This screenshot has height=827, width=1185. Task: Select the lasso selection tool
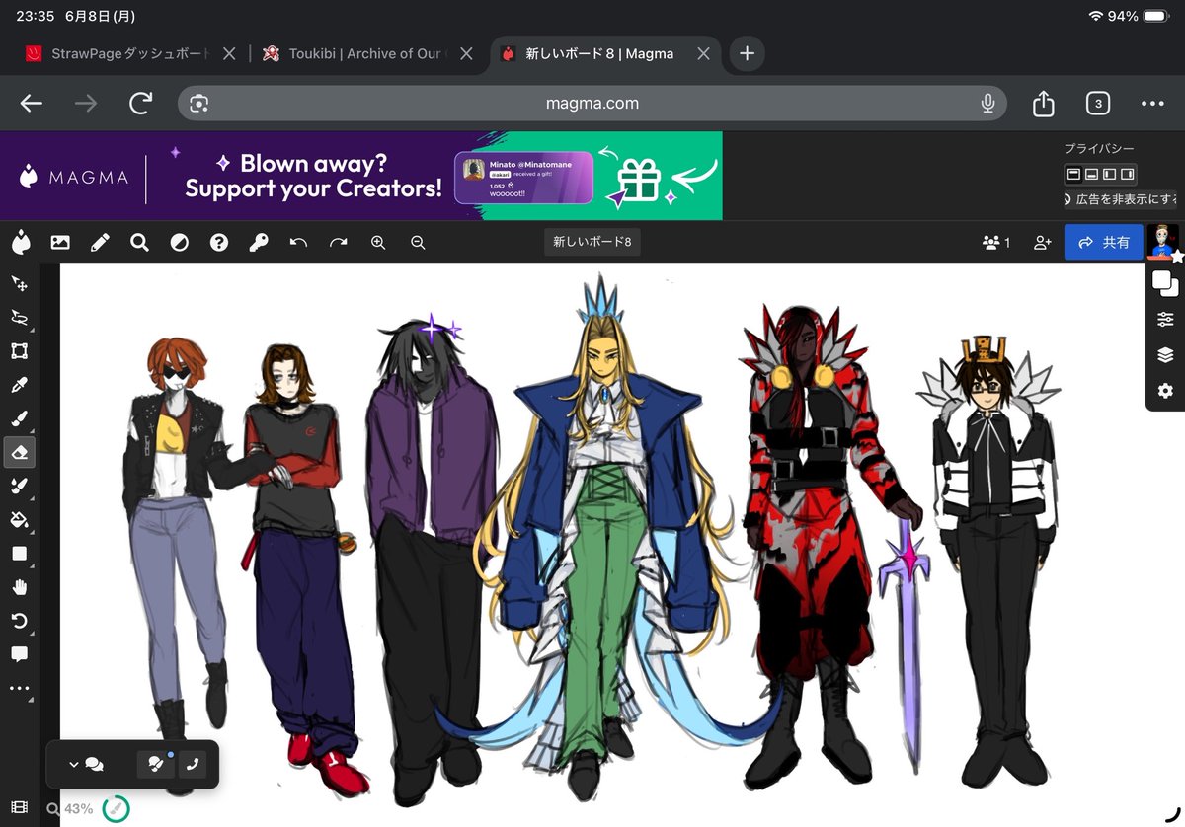(x=19, y=317)
